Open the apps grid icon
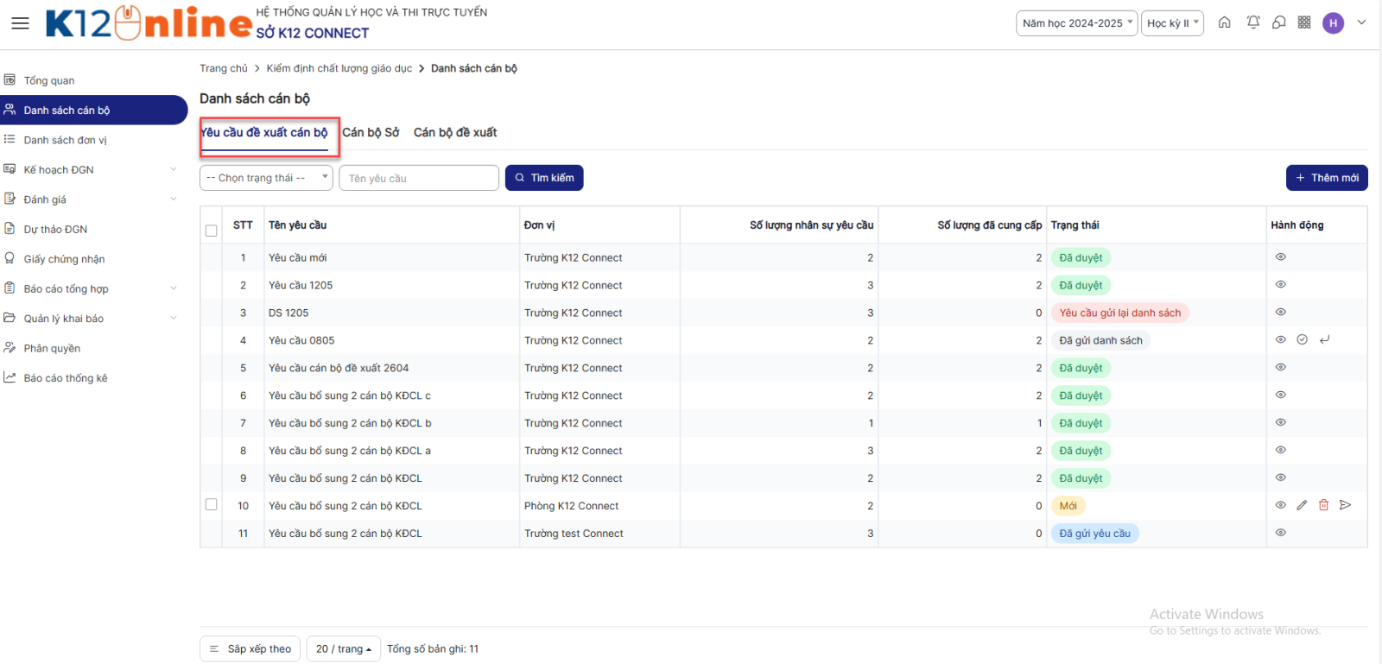 [1304, 22]
